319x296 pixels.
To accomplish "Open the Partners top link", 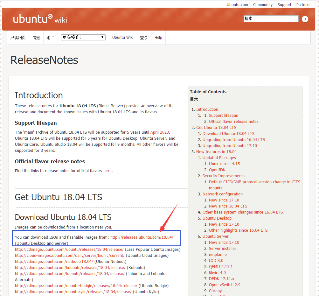I will click(x=303, y=5).
